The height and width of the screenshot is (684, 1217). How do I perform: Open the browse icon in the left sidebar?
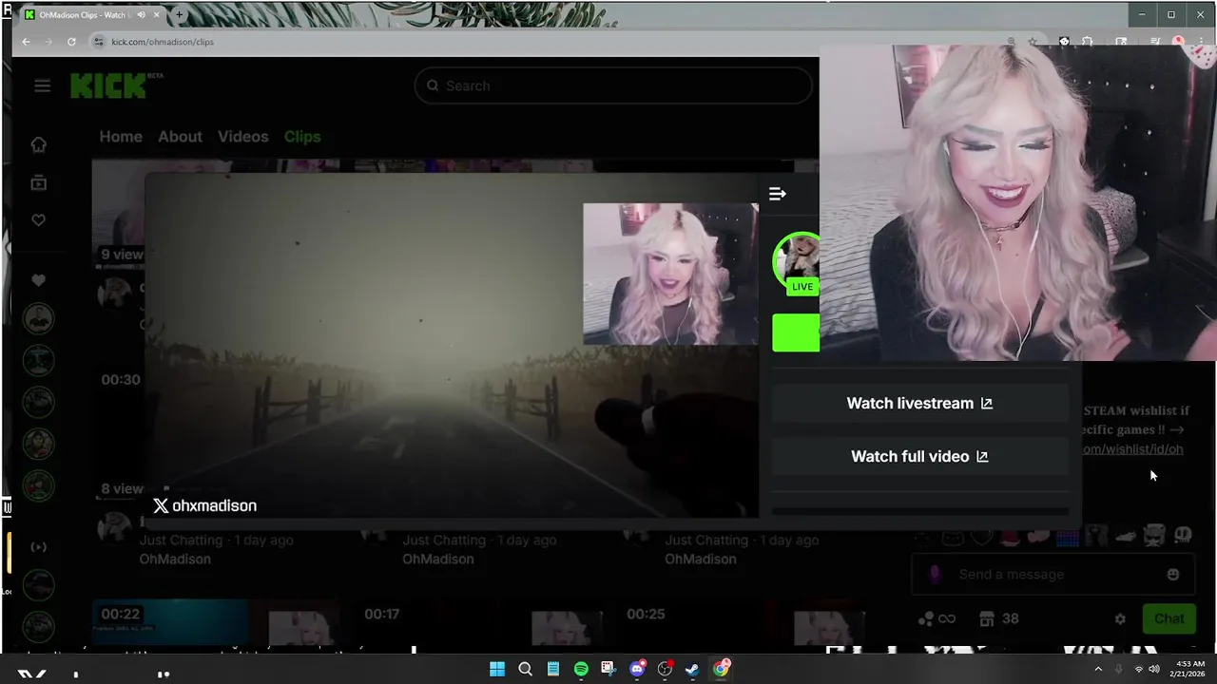click(x=38, y=182)
